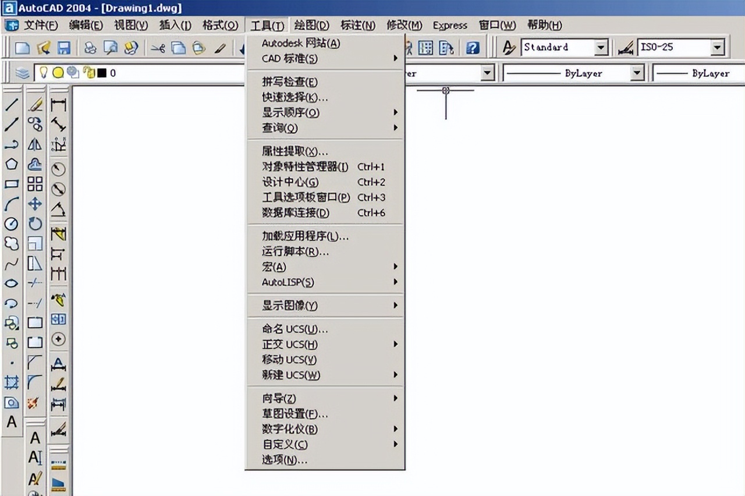Activate the Move tool
Viewport: 745px width, 496px height.
(x=34, y=203)
